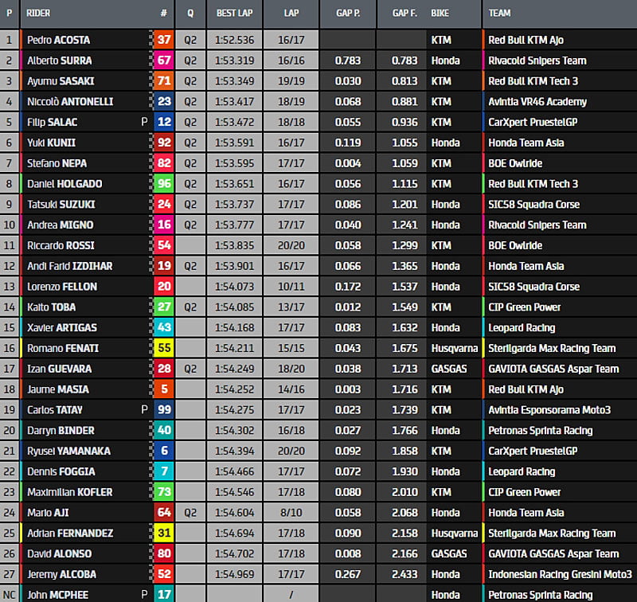Click Pedro Acosta's number 37 badge
The width and height of the screenshot is (637, 602).
click(164, 40)
